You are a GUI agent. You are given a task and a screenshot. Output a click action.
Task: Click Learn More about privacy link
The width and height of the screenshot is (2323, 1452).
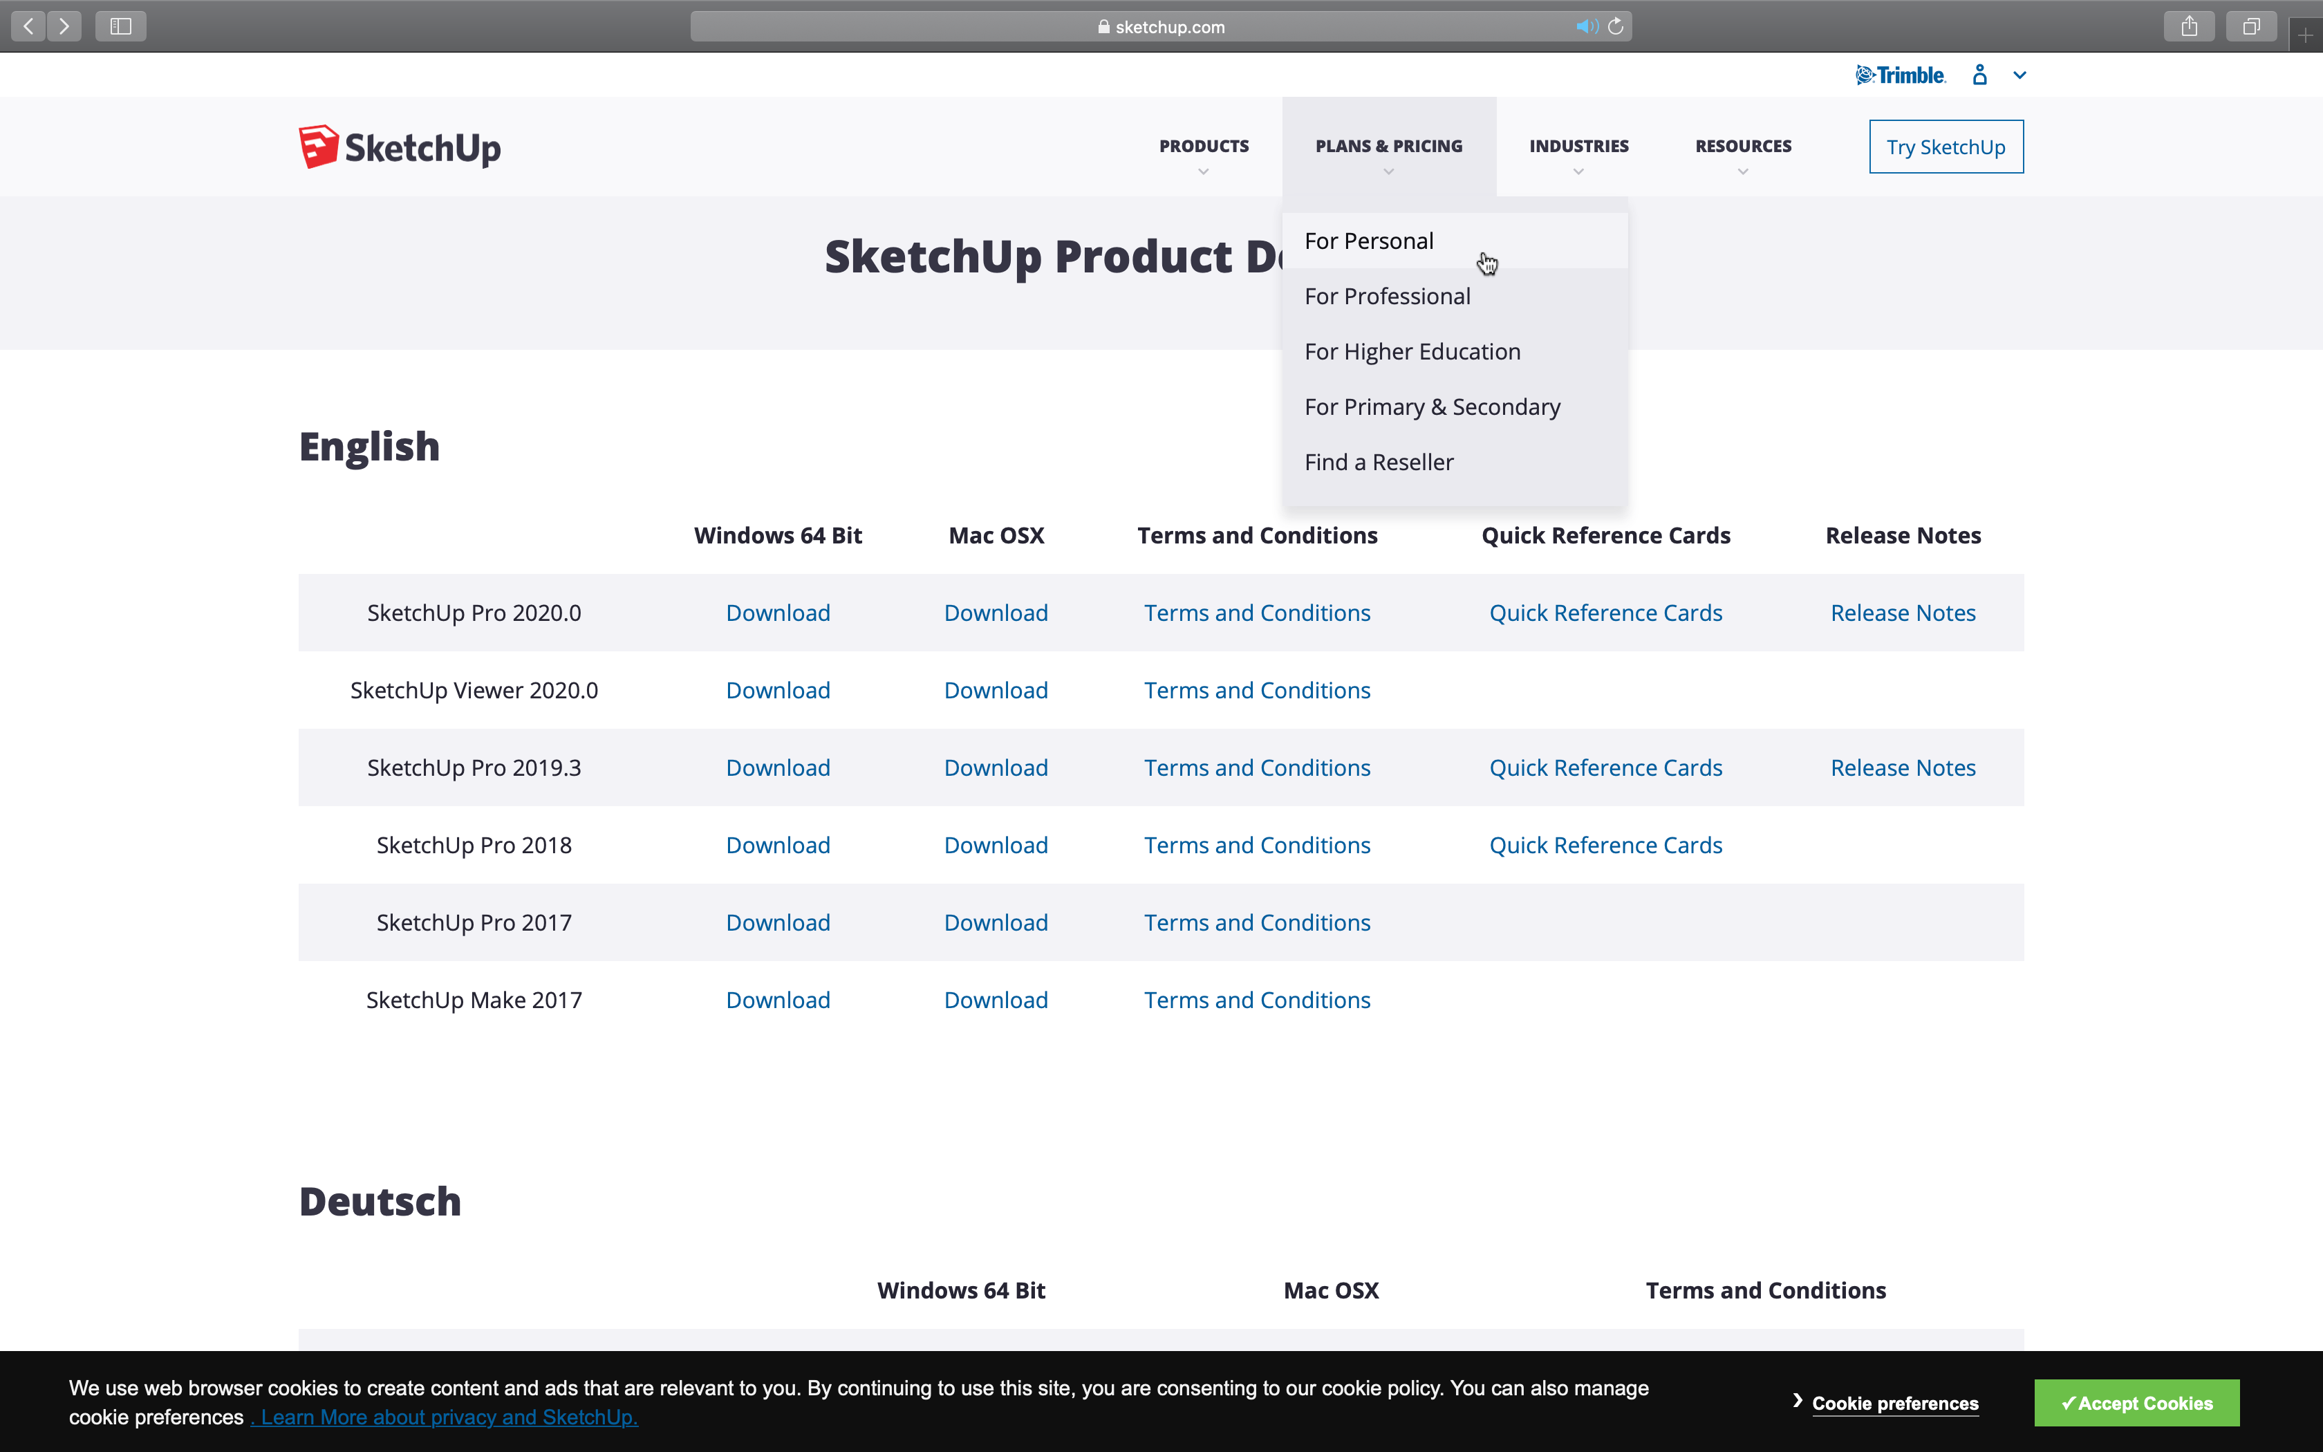pos(445,1417)
